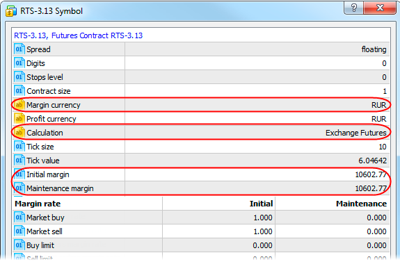Select the Maintenance margin 10602.77 value
The width and height of the screenshot is (400, 262).
coord(371,188)
